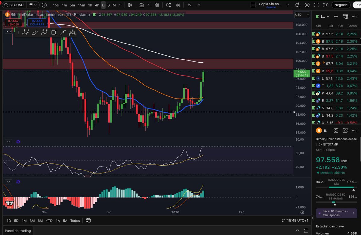Select the 6M date range
Screen dimensions: 361x235
(40, 221)
